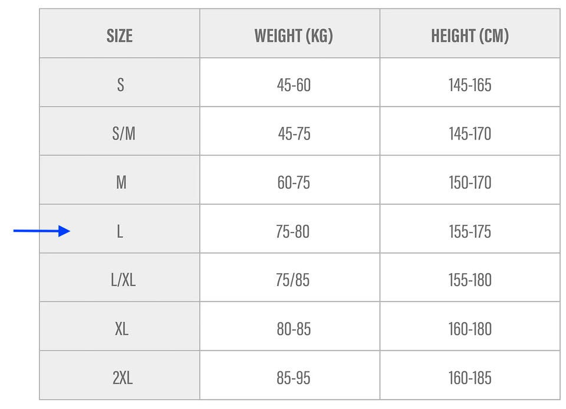Click the 155-175 height value
The width and height of the screenshot is (566, 409).
[x=469, y=231]
